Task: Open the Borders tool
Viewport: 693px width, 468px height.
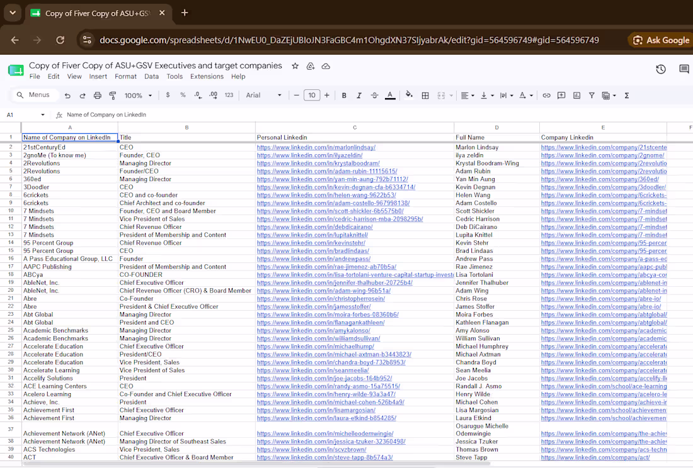Action: [x=425, y=95]
